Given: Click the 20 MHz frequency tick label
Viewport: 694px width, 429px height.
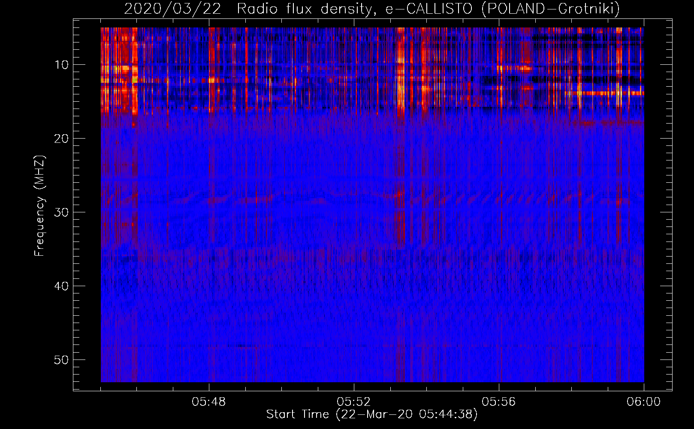Looking at the screenshot, I should coord(62,139).
